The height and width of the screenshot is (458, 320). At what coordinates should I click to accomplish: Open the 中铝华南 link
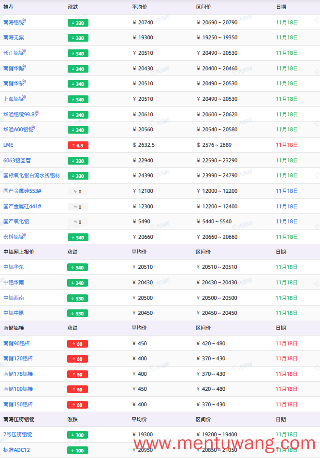14,282
